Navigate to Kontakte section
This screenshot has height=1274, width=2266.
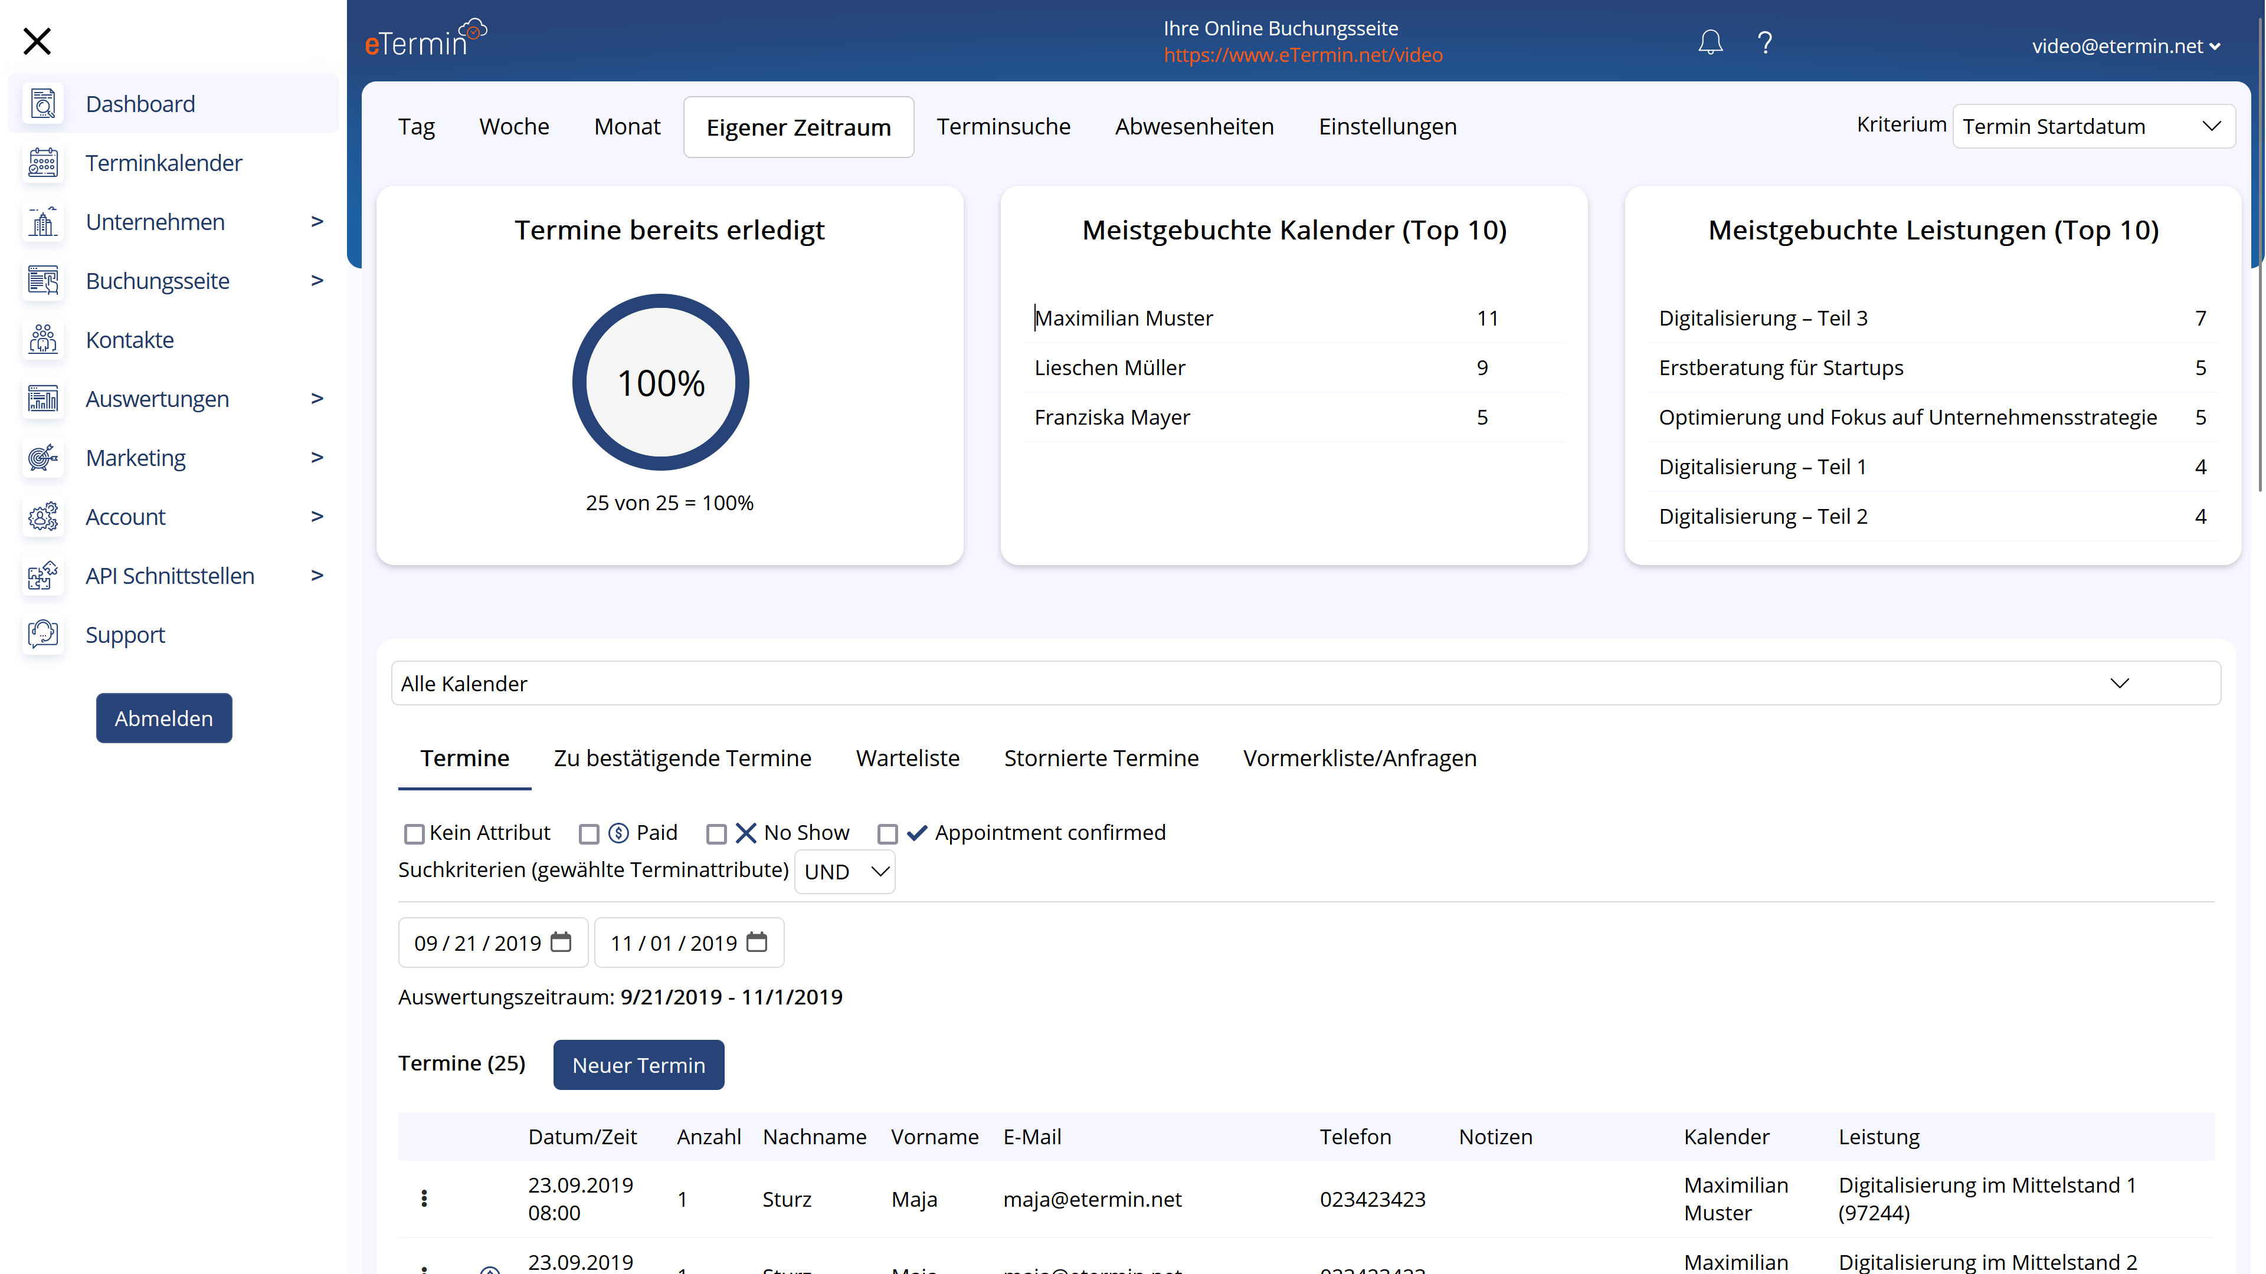[x=129, y=339]
